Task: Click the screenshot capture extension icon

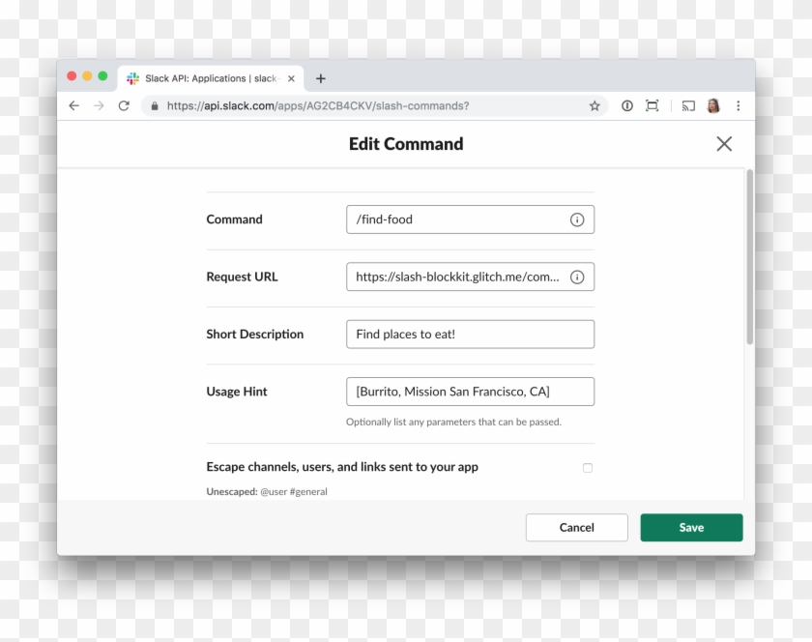Action: pos(652,106)
